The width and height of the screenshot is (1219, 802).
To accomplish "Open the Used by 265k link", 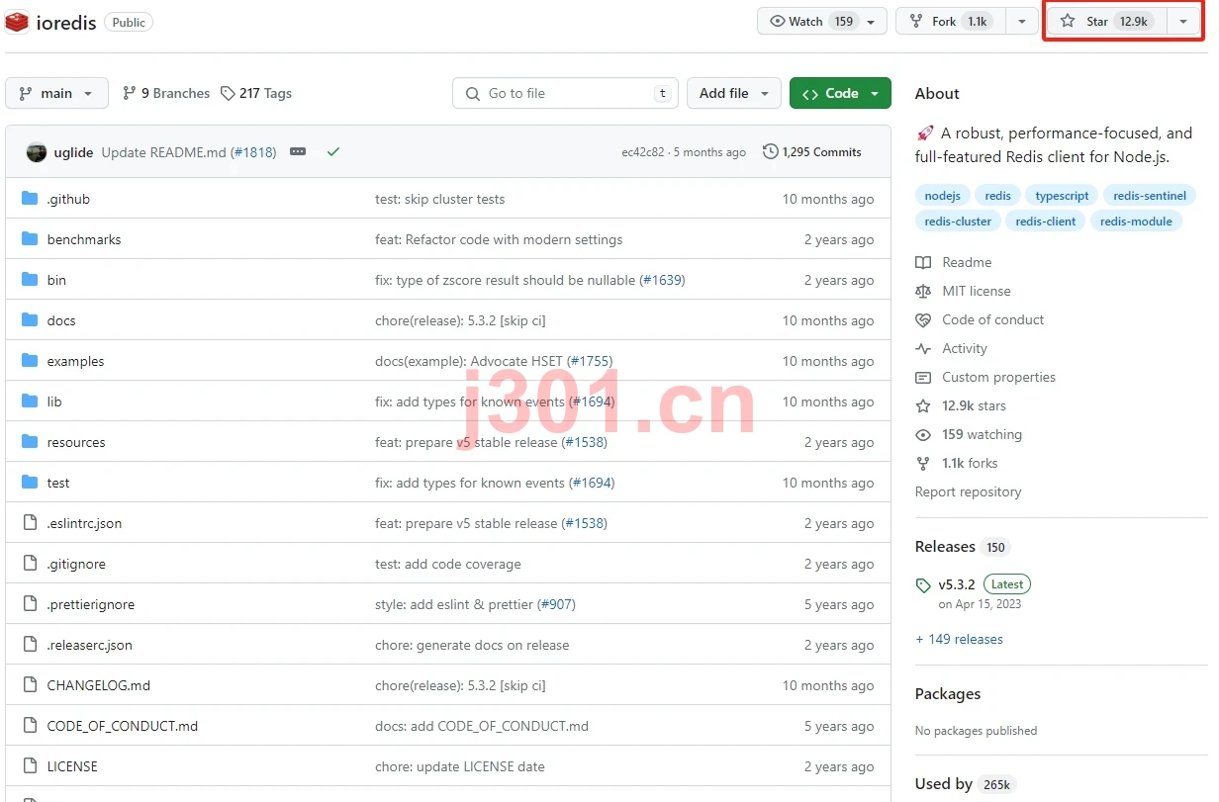I will [965, 784].
